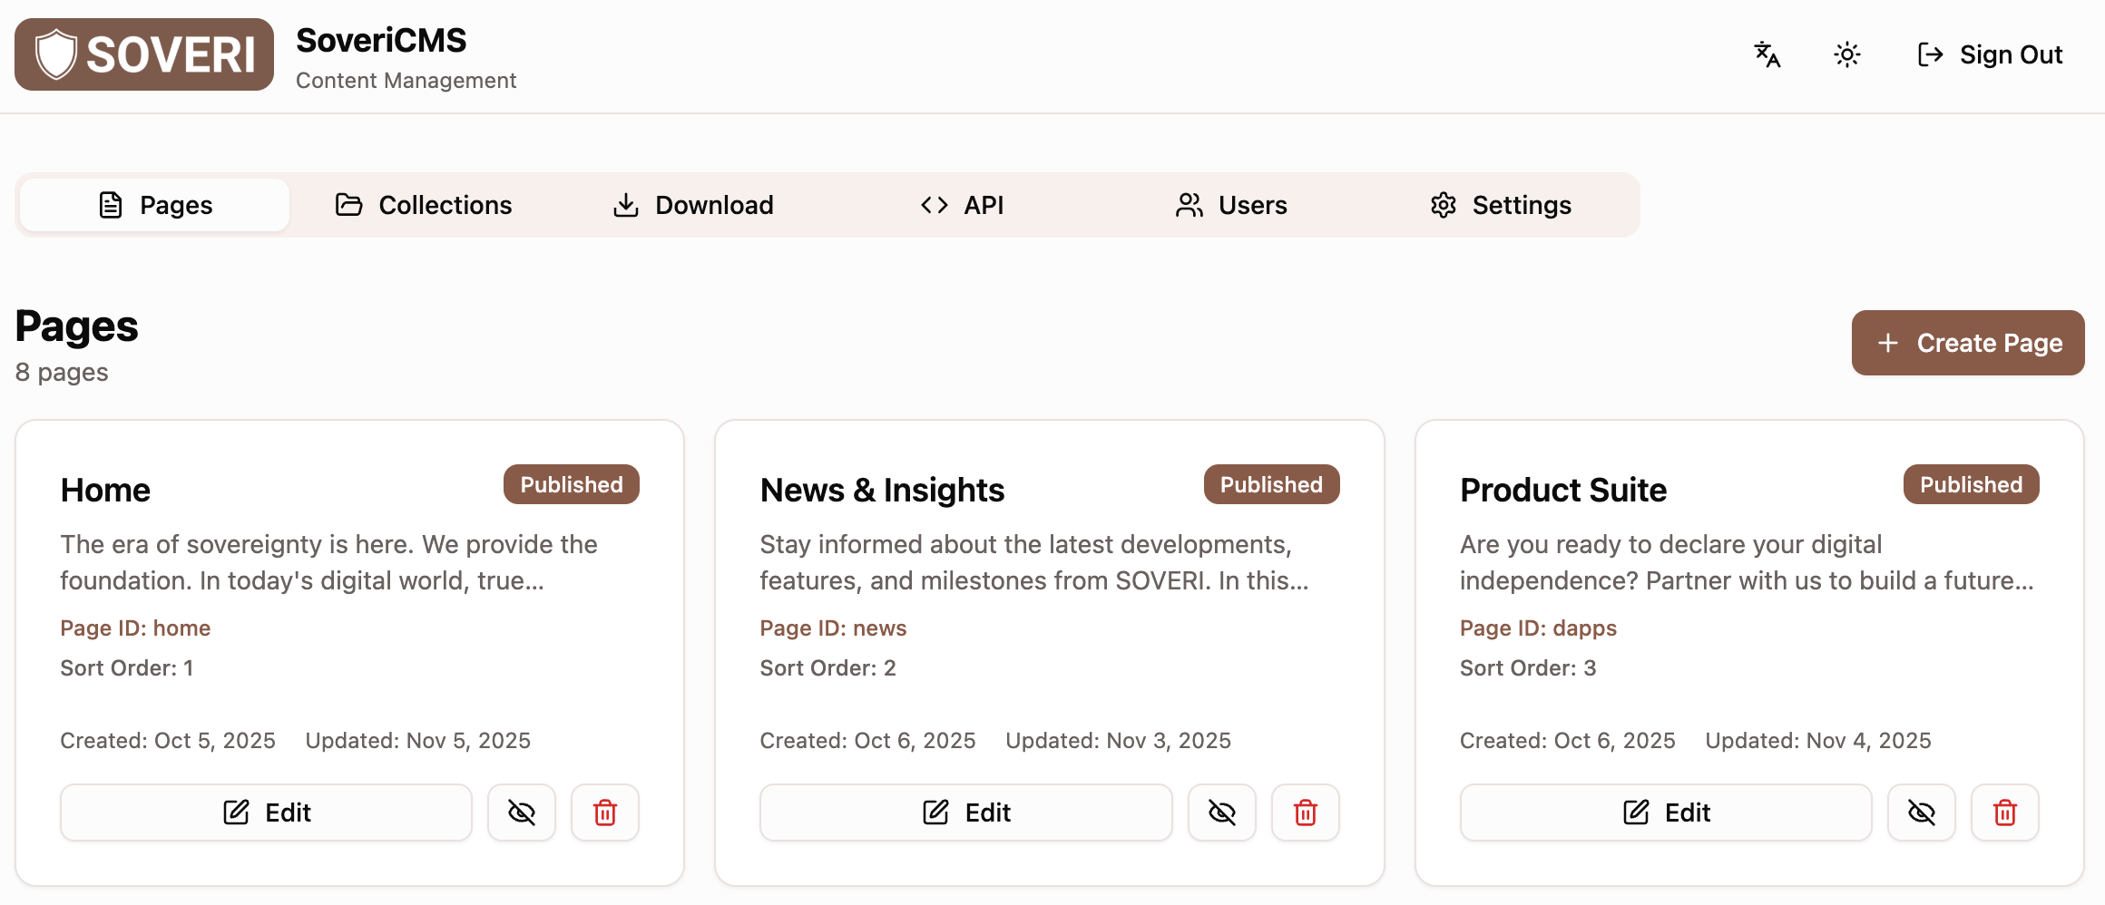Delete the News & Insights page
The width and height of the screenshot is (2105, 905).
pos(1305,813)
